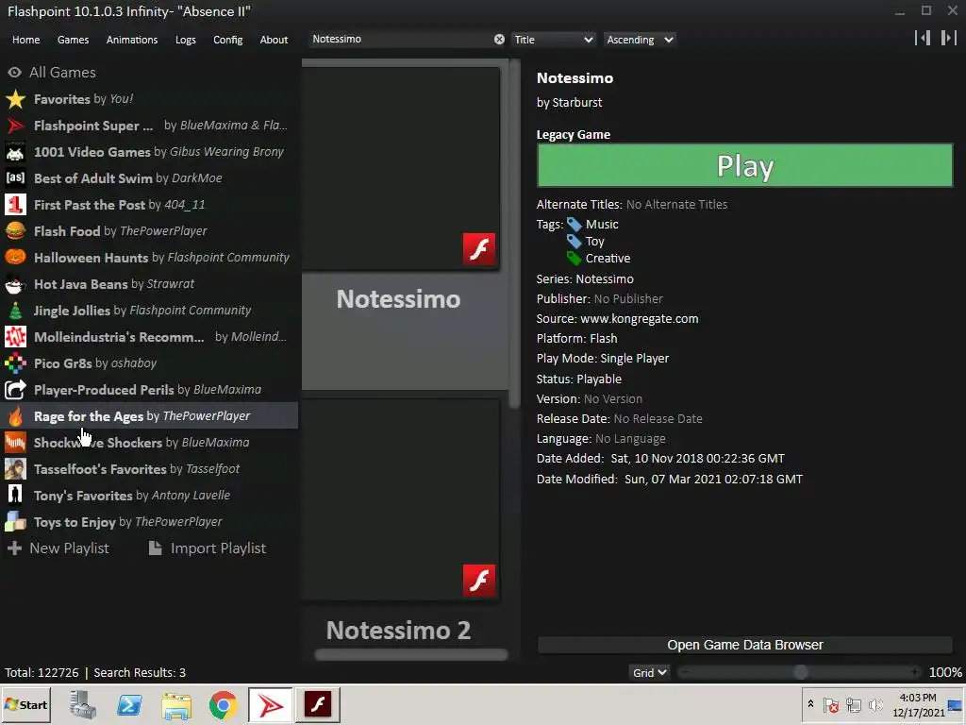Click the Molleindustria's Recommendations icon
This screenshot has height=725, width=966.
pyautogui.click(x=15, y=337)
